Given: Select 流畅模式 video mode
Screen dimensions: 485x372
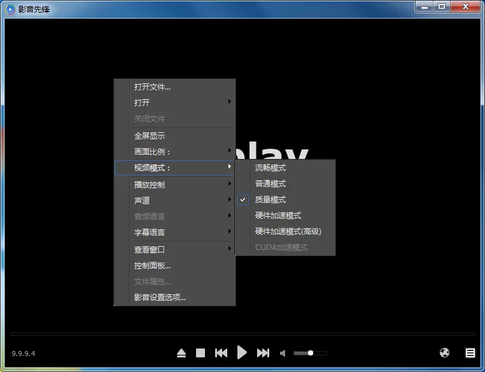Looking at the screenshot, I should (x=286, y=168).
